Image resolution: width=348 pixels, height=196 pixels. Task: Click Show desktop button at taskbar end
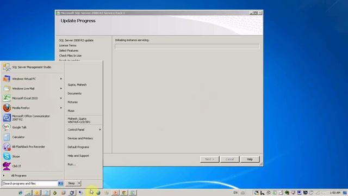tap(345, 193)
